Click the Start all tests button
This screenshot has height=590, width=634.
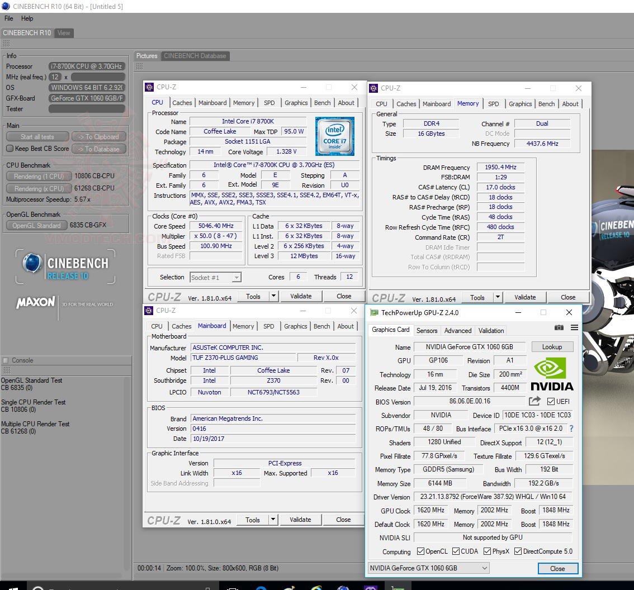pyautogui.click(x=37, y=136)
